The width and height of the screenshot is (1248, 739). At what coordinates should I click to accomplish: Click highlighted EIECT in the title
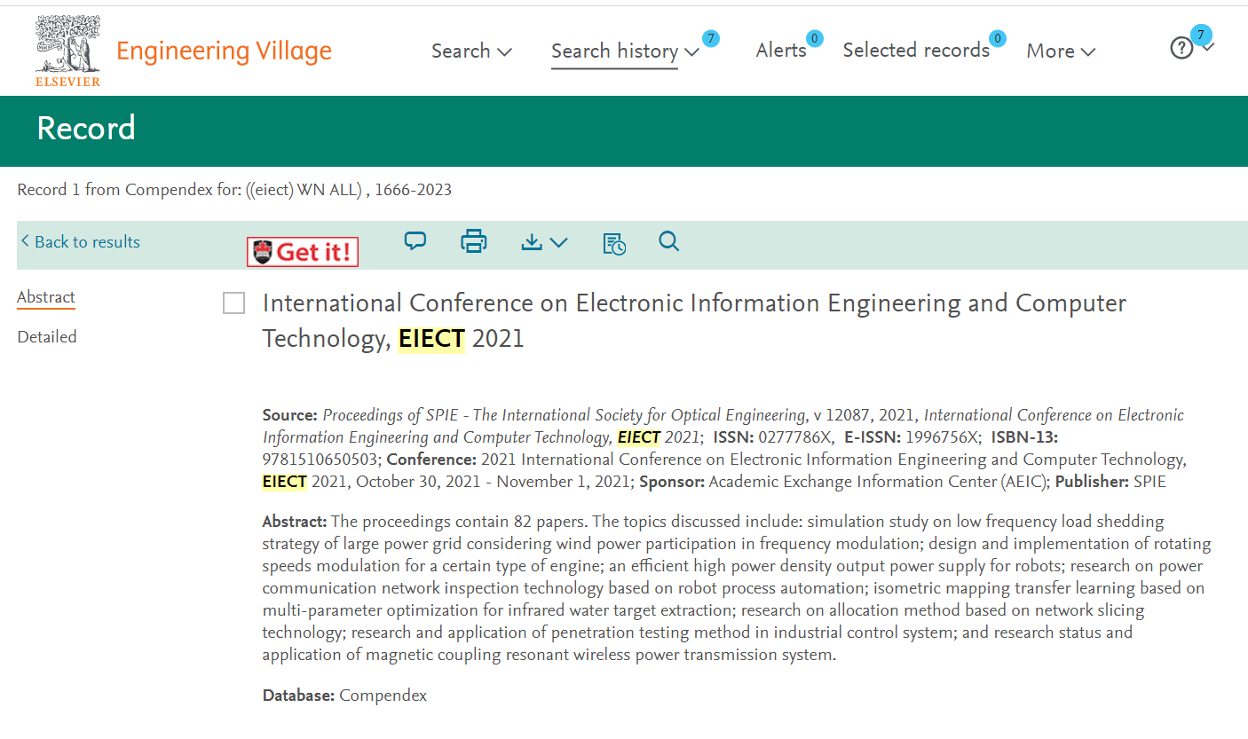click(430, 339)
